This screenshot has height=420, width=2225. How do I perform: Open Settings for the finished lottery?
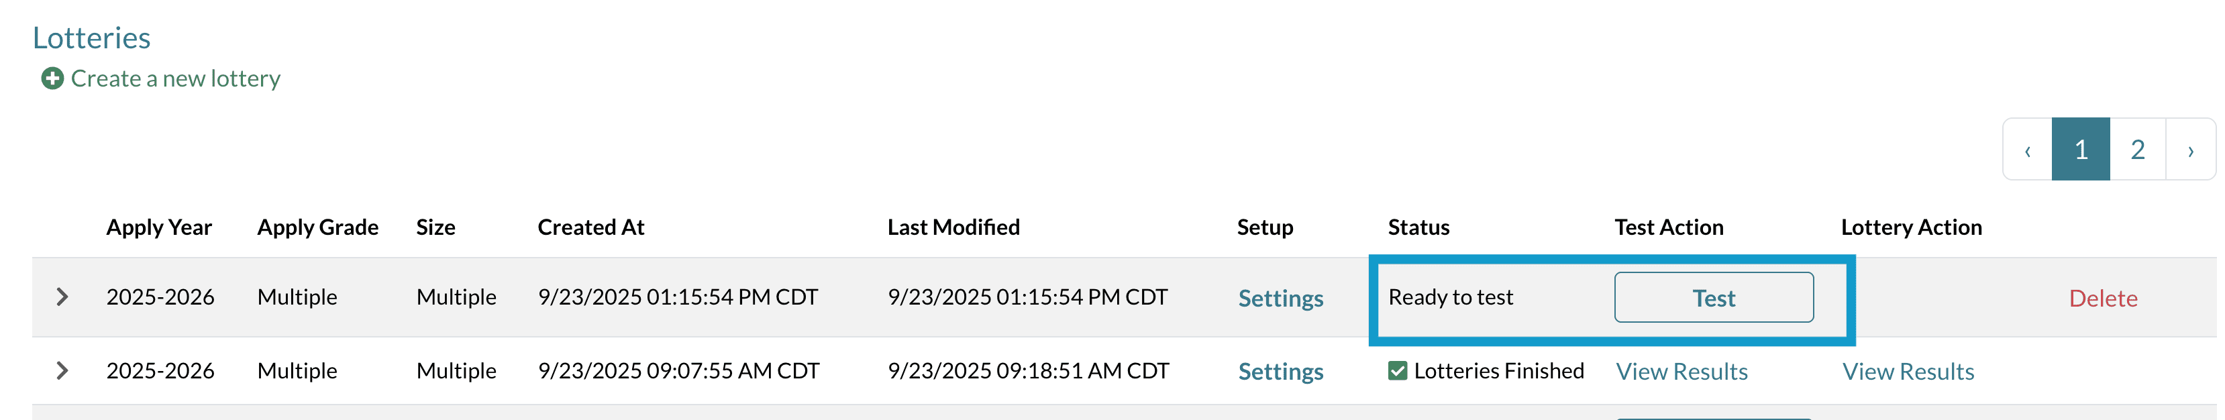[x=1280, y=372]
